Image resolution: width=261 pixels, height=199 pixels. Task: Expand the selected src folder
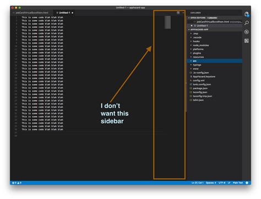215,61
